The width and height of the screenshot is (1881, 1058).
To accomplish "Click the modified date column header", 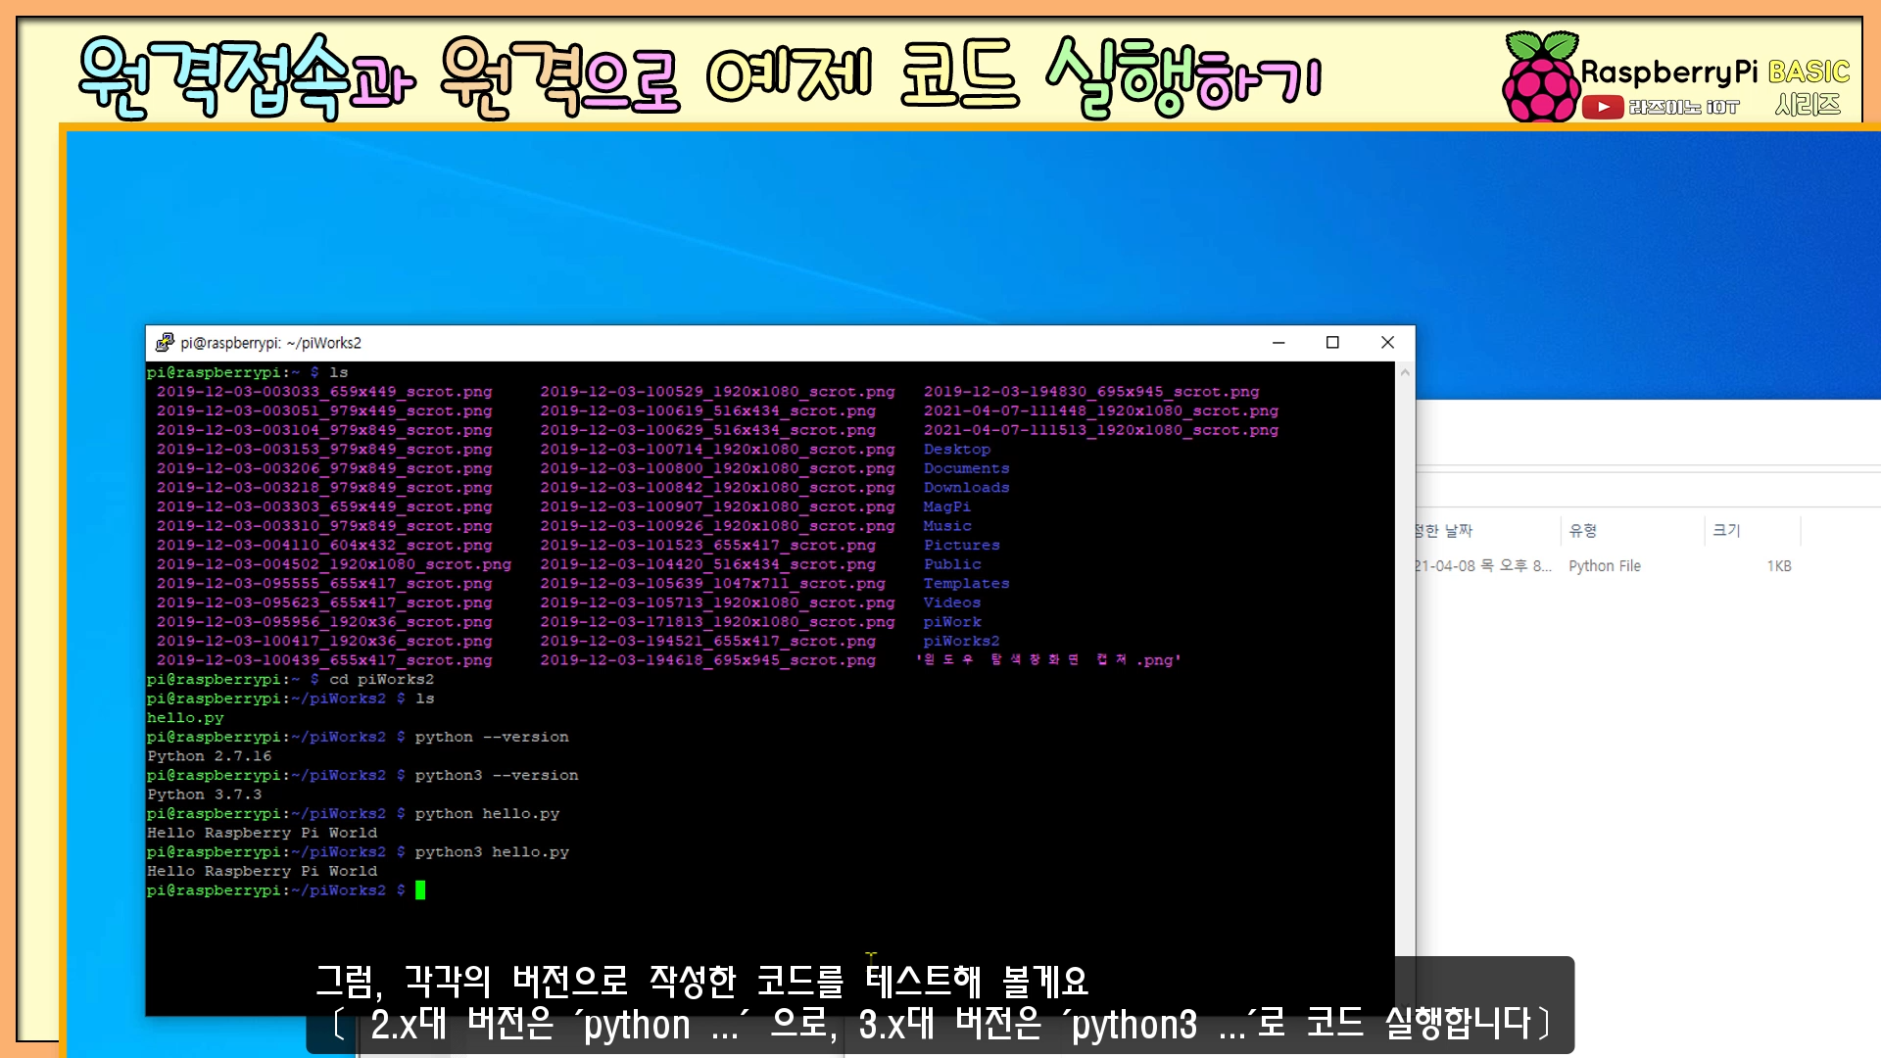I will point(1446,530).
